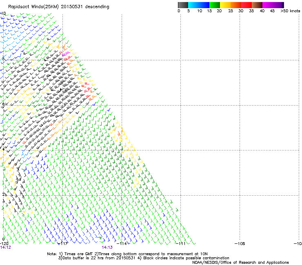The width and height of the screenshot is (302, 265).
Task: Click the '0' label under the color bar
Action: 179,11
